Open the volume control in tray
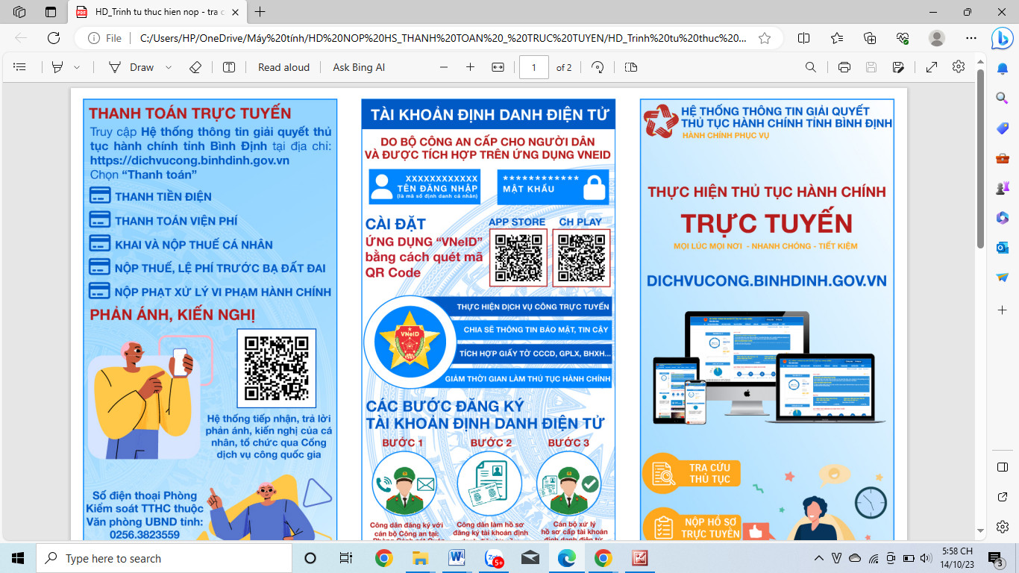The width and height of the screenshot is (1019, 573). [926, 558]
